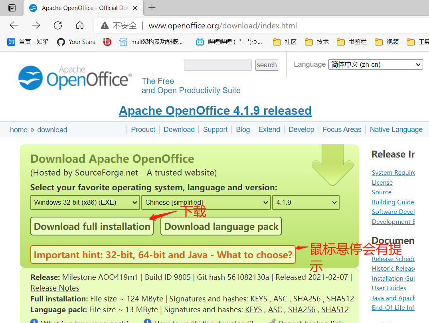Screen dimensions: 429x323
Task: Open the operating system dropdown Windows 32-bit
Action: (x=85, y=202)
